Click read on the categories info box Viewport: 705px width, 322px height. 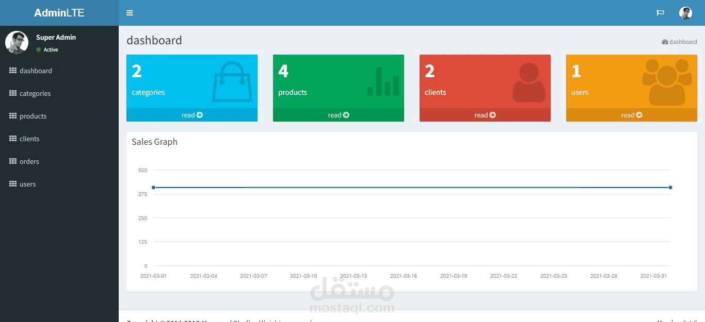pyautogui.click(x=191, y=115)
